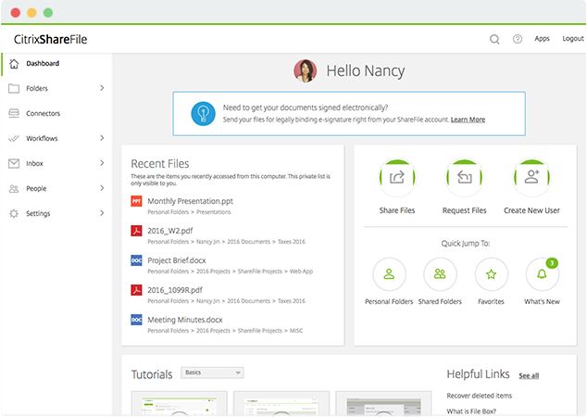Open the Favorites star icon
The width and height of the screenshot is (587, 417).
click(492, 274)
